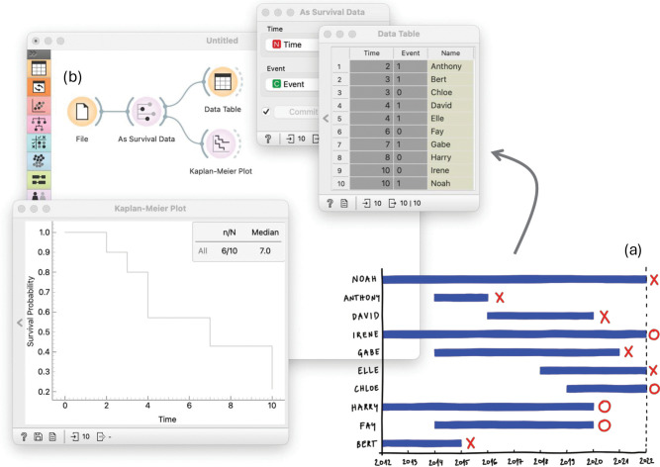Select row 1 header in Data Table
This screenshot has width=660, height=467.
340,66
